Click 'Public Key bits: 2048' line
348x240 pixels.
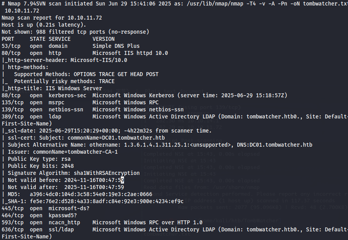(41, 166)
